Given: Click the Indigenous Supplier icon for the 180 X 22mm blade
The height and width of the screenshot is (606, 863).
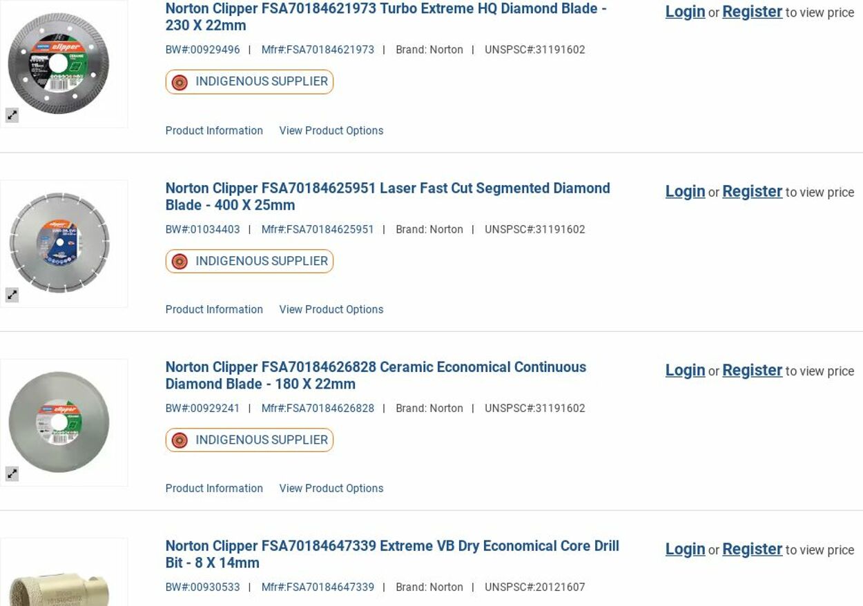Looking at the screenshot, I should point(180,440).
